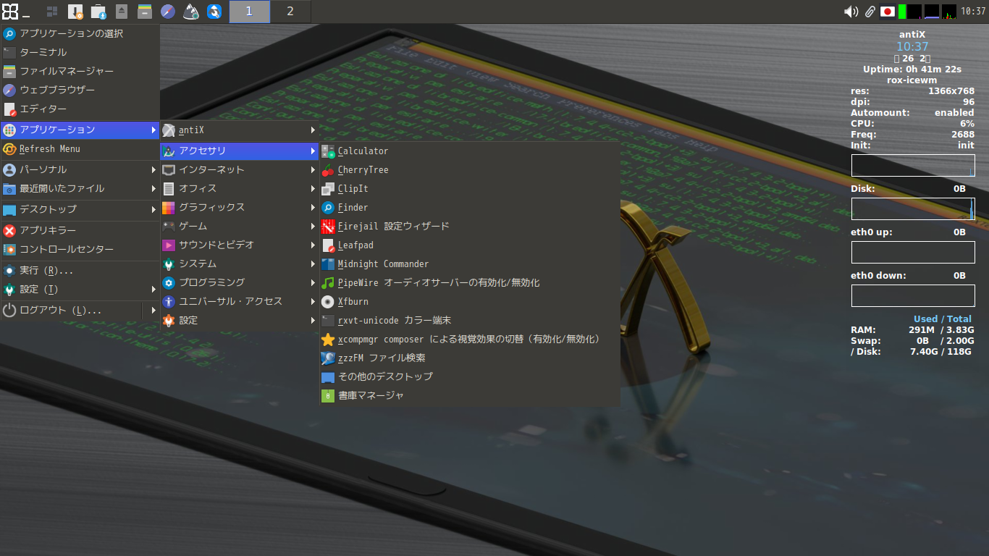The height and width of the screenshot is (556, 989).
Task: Open エディター from main menu
Action: pos(80,109)
